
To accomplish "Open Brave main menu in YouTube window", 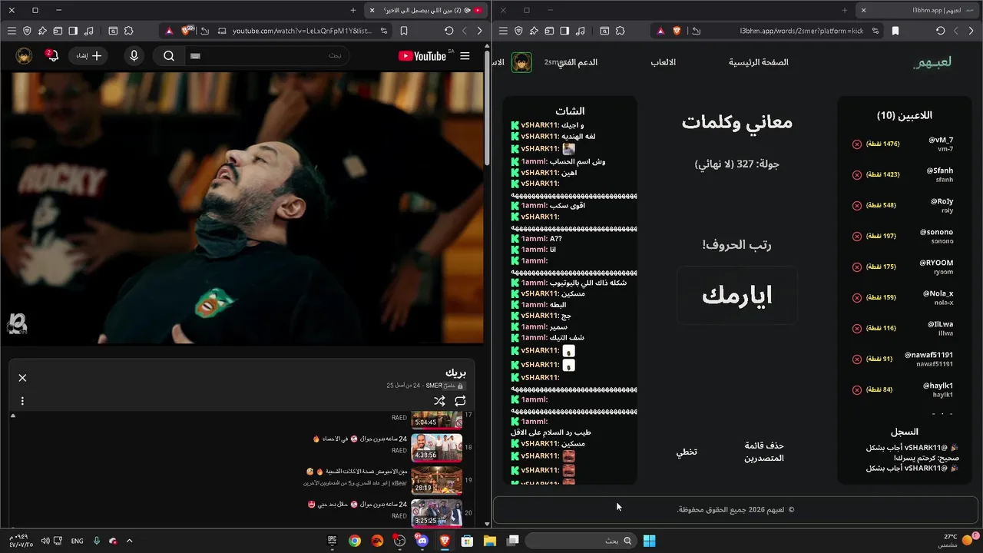I will point(12,31).
